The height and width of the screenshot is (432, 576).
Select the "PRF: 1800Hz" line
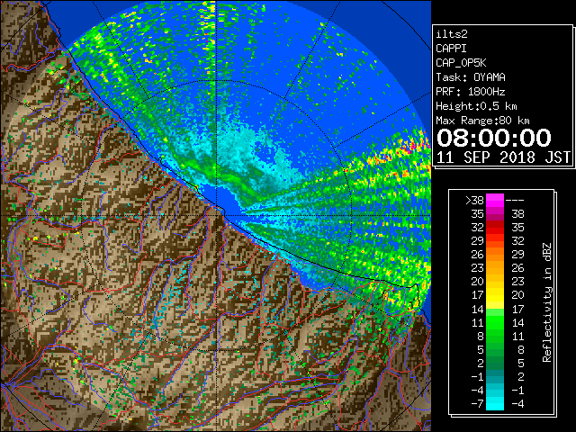point(471,92)
